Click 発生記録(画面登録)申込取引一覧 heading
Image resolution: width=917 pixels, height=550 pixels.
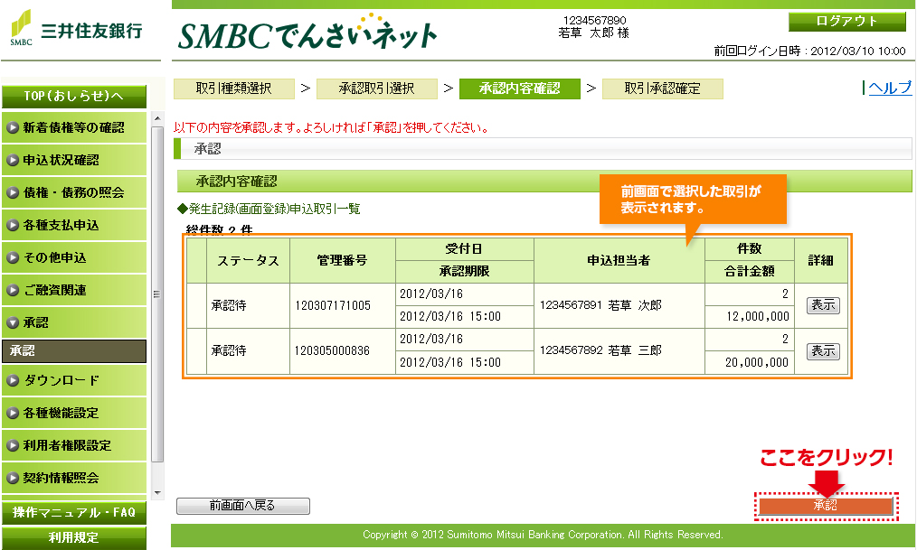pos(269,209)
